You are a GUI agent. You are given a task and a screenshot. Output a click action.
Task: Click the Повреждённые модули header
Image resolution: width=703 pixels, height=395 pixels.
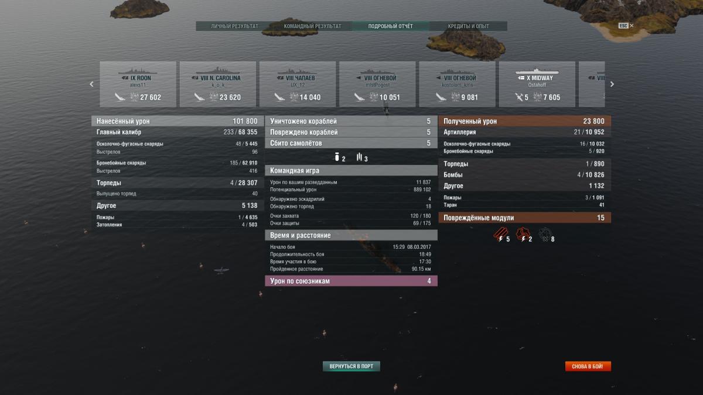(x=525, y=218)
